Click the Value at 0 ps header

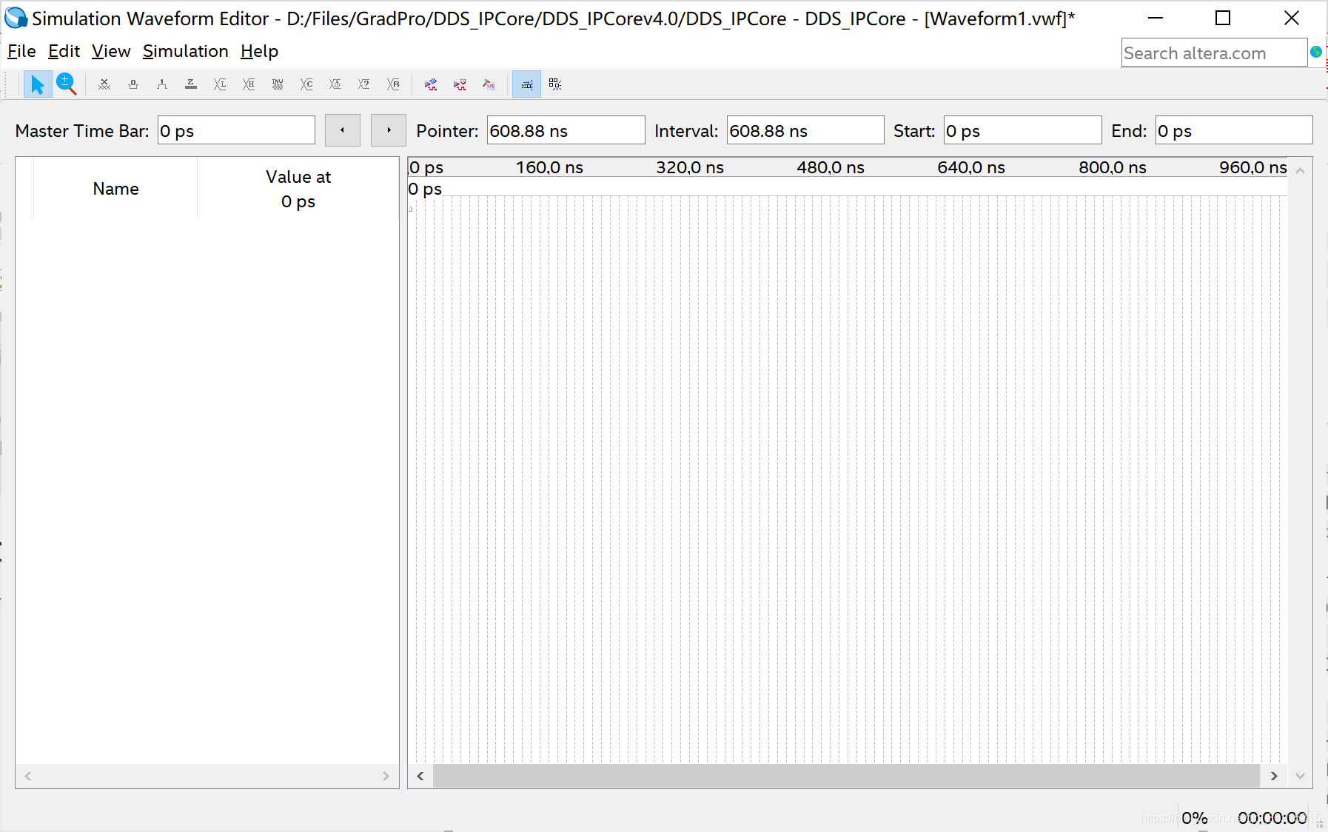tap(298, 189)
